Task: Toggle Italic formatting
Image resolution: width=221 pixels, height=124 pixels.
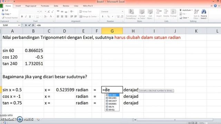Action: pos(26,17)
